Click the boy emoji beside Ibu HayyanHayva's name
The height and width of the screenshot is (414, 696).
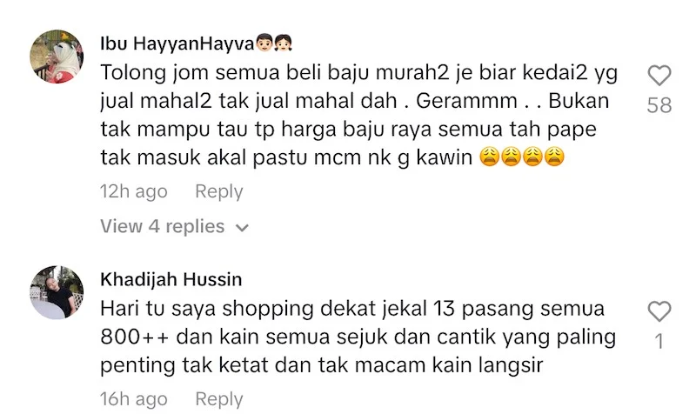pyautogui.click(x=264, y=43)
